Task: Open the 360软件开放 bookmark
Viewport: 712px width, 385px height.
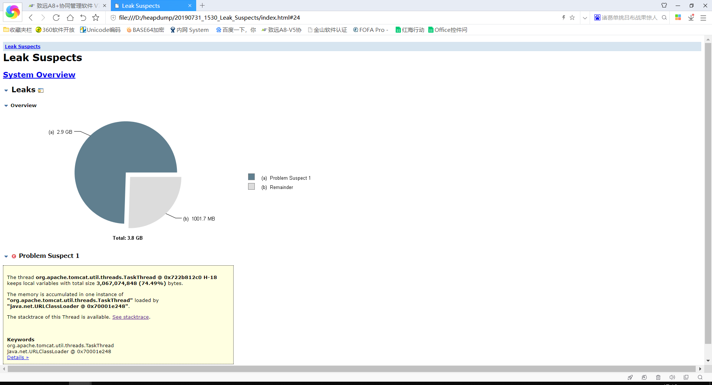Action: 55,30
